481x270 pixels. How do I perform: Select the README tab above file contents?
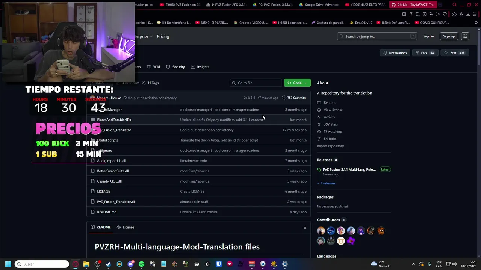click(101, 227)
